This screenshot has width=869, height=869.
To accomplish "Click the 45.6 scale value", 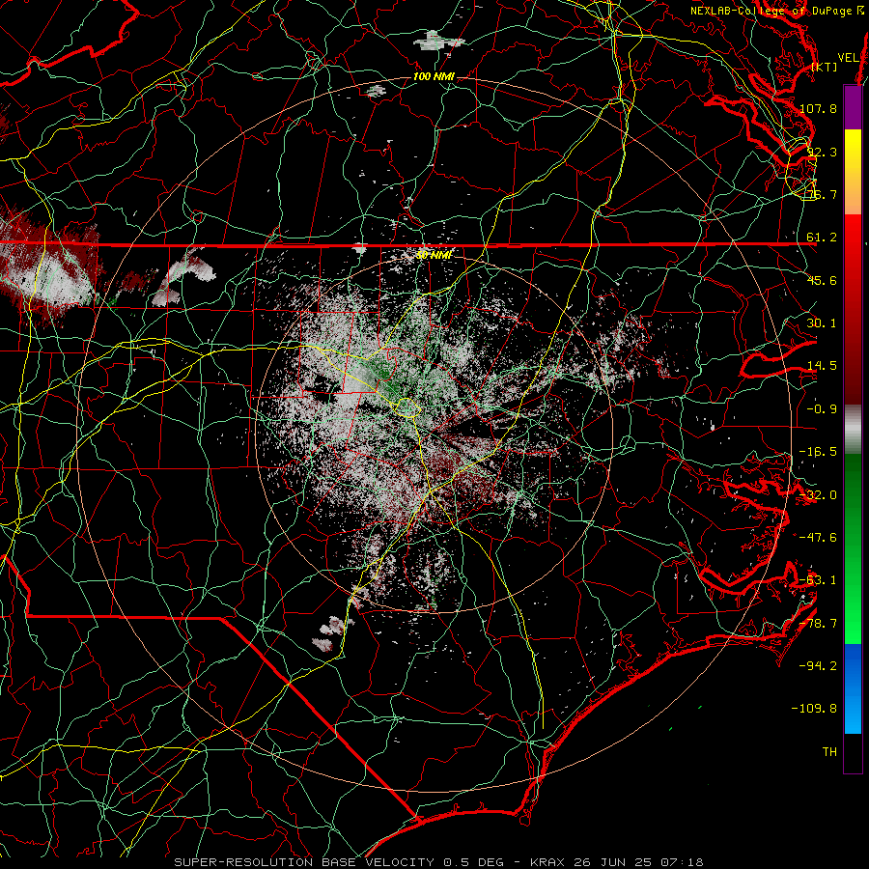I will click(822, 280).
